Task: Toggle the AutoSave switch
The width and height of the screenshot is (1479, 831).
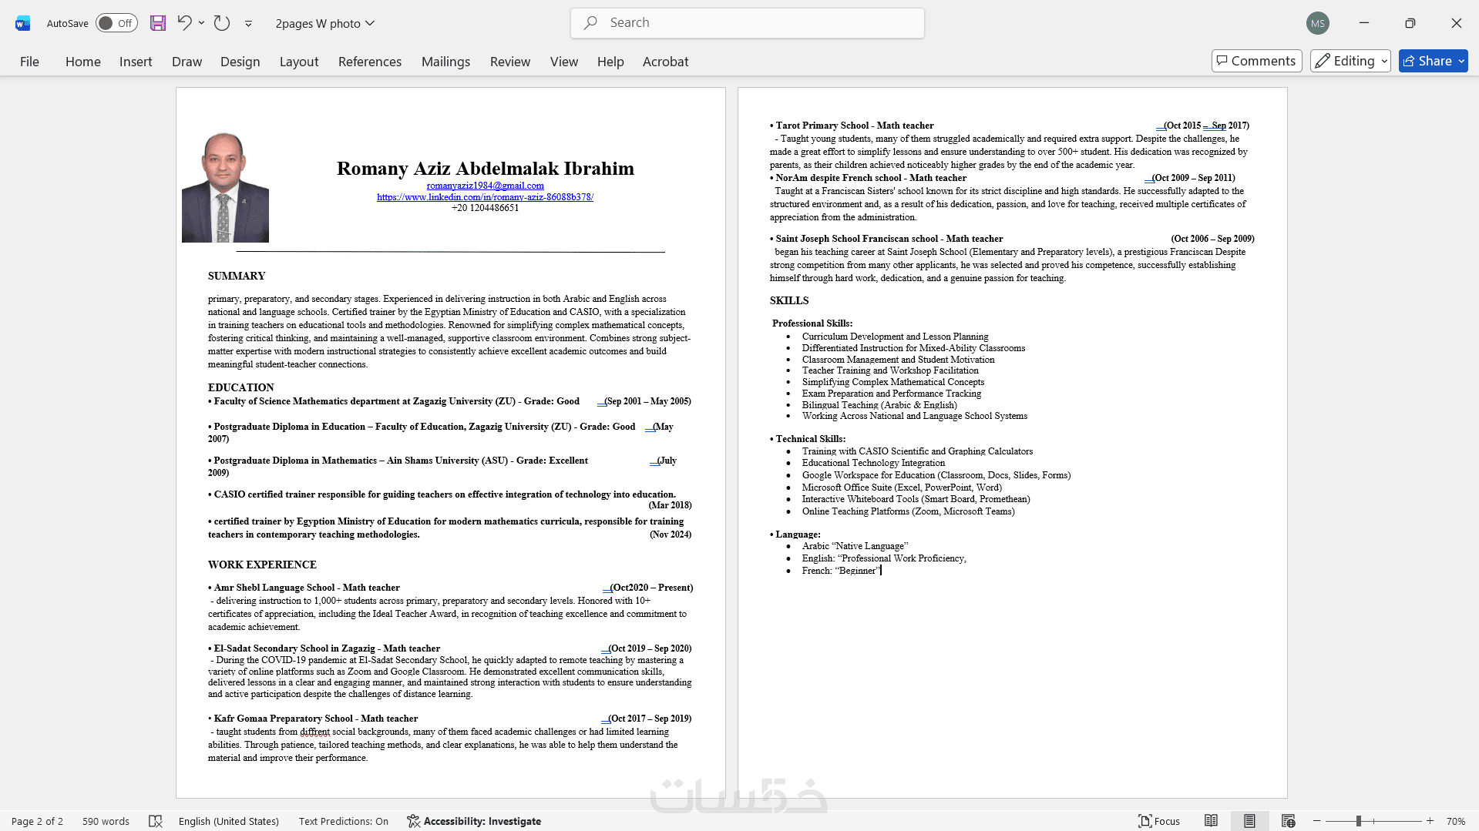Action: pyautogui.click(x=116, y=23)
